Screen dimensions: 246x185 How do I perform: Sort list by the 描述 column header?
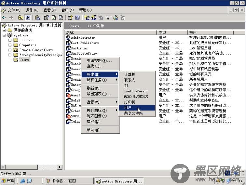(211, 33)
